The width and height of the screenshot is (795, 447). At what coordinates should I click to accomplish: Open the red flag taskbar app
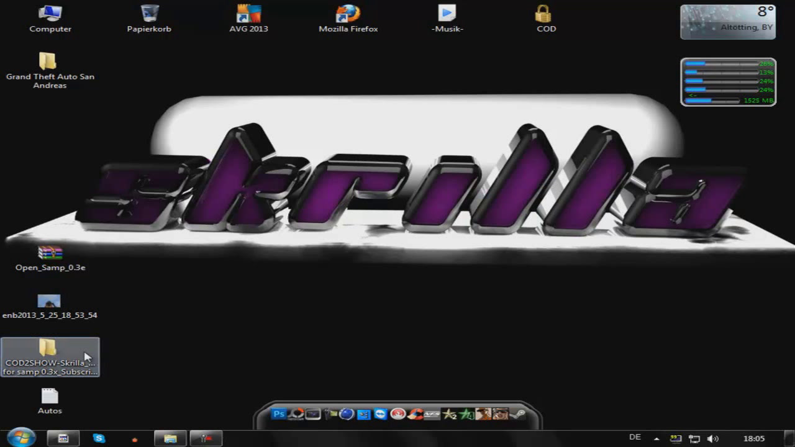(x=206, y=438)
